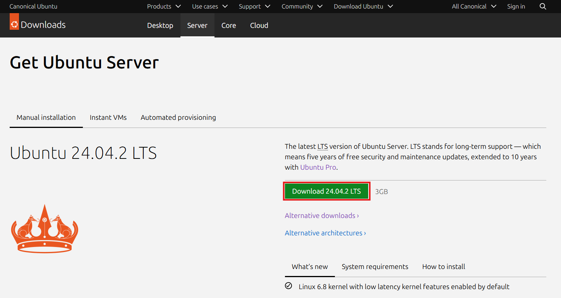Open the Alternative architectures link
The image size is (561, 298).
point(325,233)
